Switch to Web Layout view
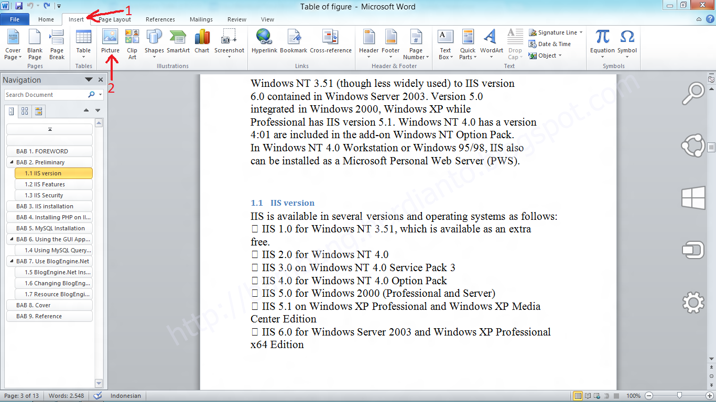The image size is (716, 402). tap(597, 396)
